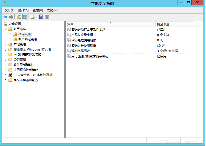Click the 高级审核策略配置 folder icon
The height and width of the screenshot is (146, 206).
pyautogui.click(x=10, y=80)
